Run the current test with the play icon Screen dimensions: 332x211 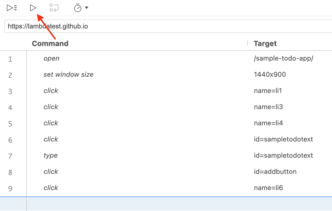[x=33, y=8]
